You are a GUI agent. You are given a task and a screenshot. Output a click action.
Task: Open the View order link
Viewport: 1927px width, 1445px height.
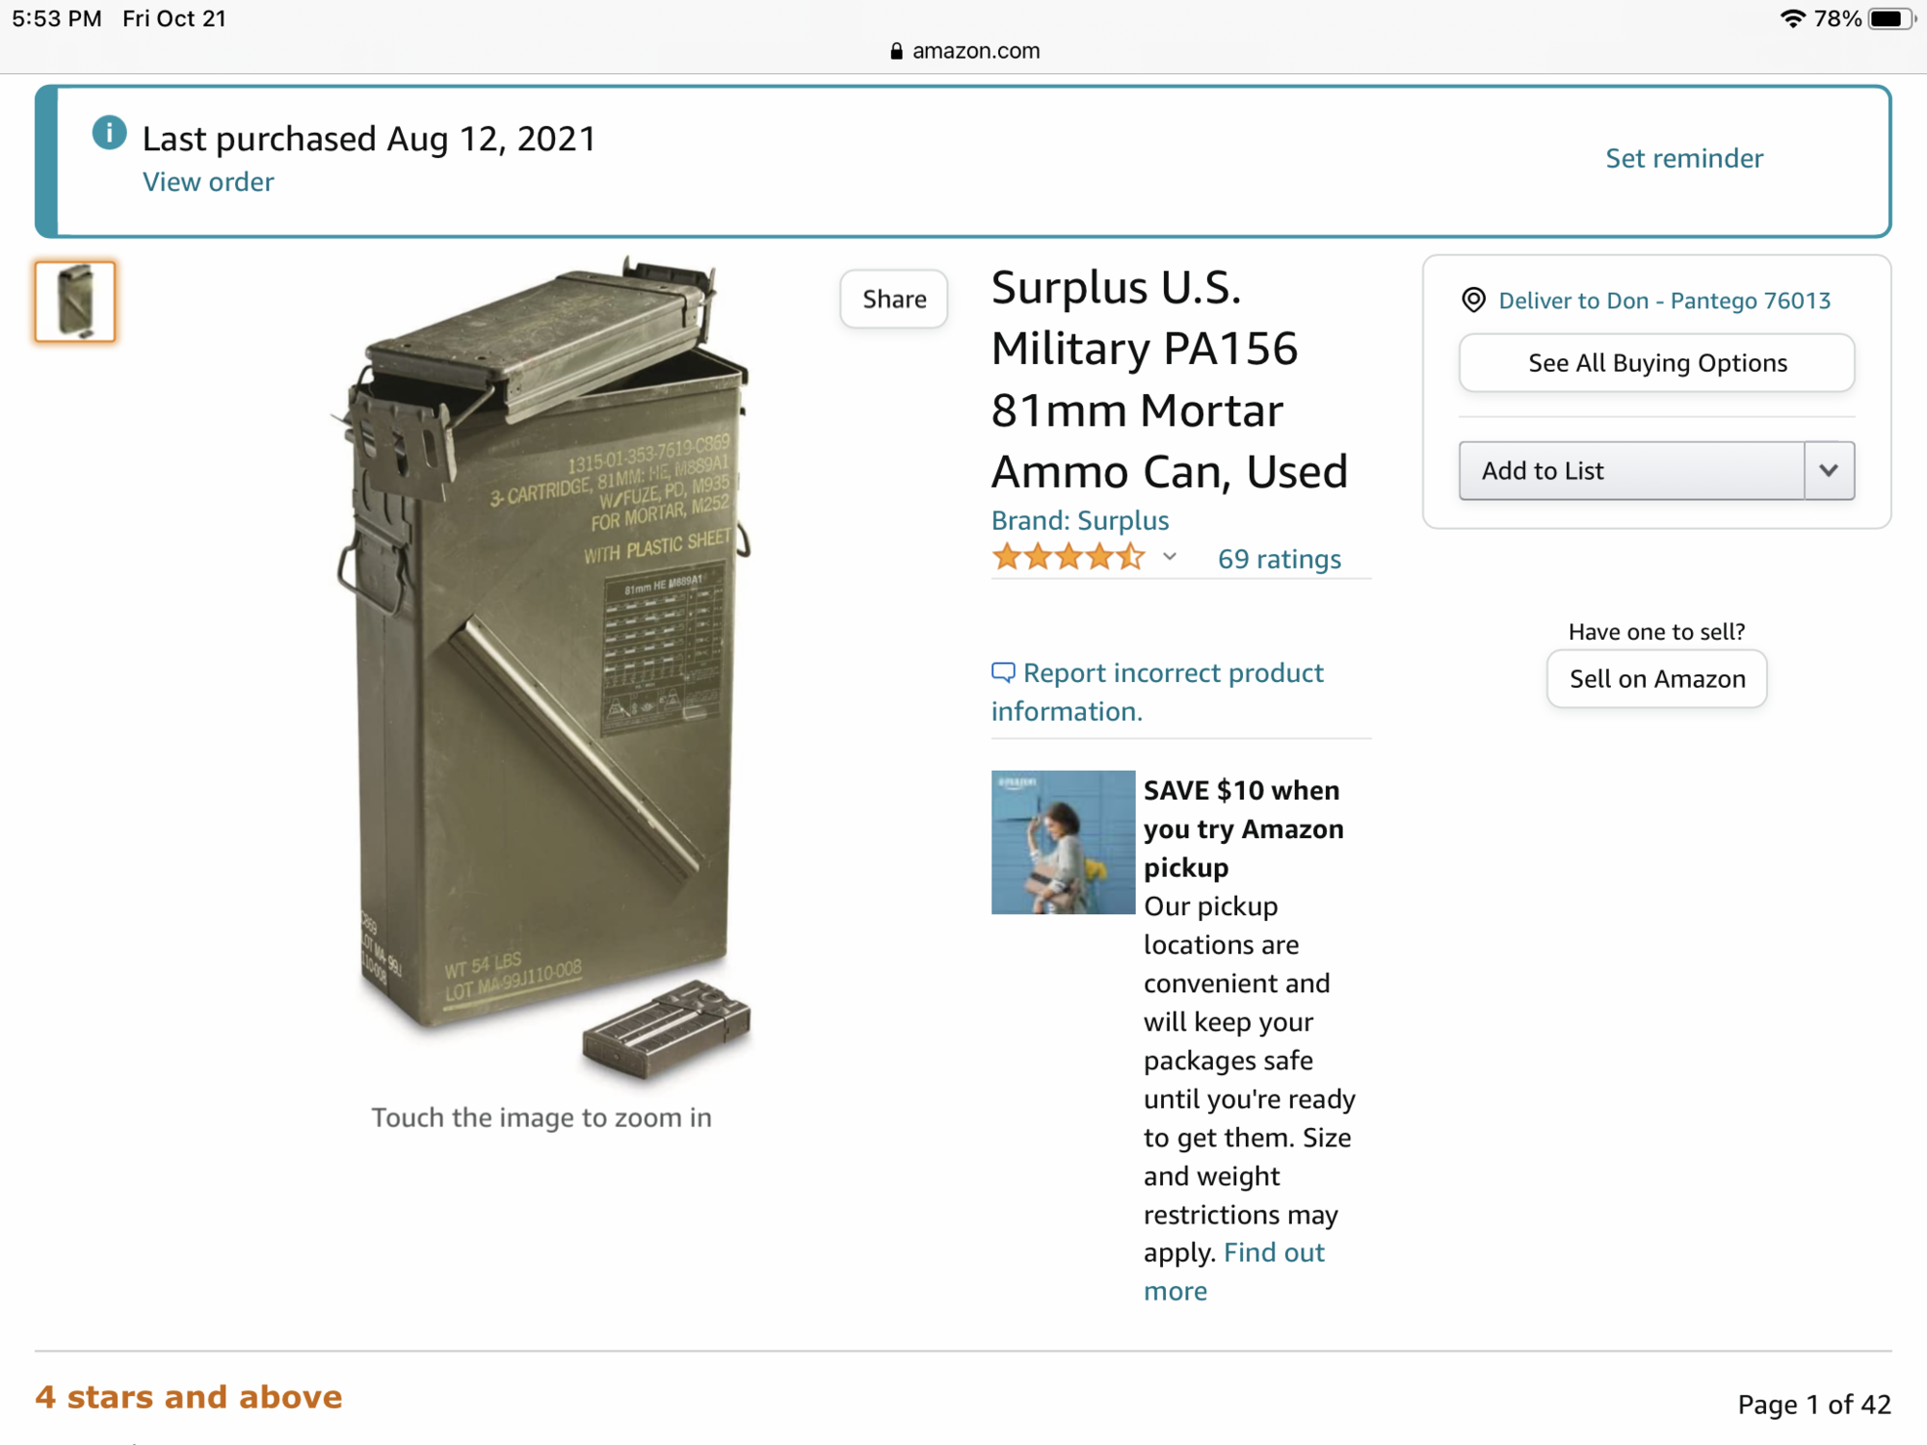208,182
